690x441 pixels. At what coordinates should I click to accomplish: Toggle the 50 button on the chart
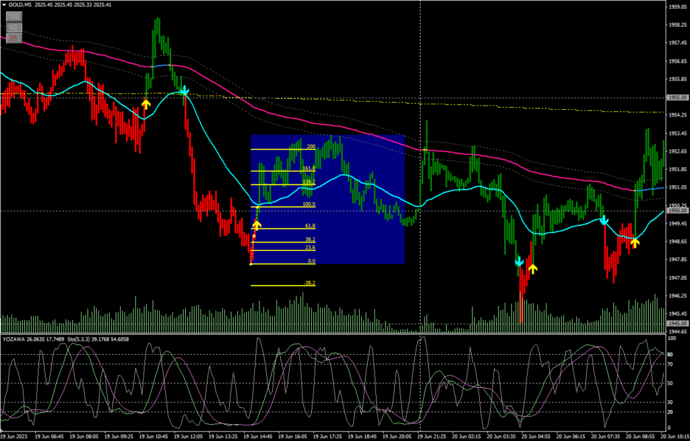(13, 28)
